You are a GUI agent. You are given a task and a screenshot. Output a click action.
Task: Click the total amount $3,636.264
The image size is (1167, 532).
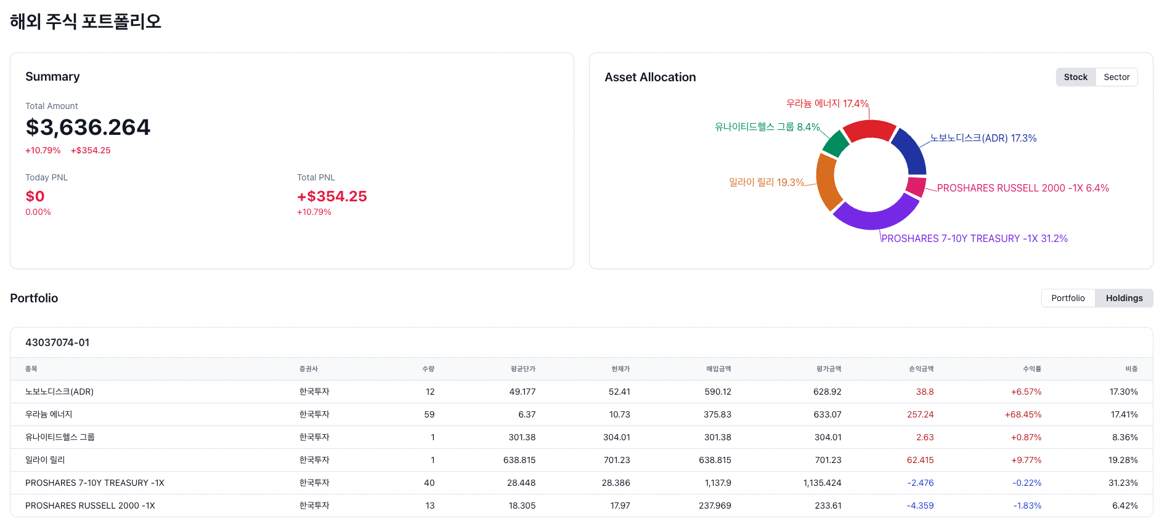(x=87, y=127)
